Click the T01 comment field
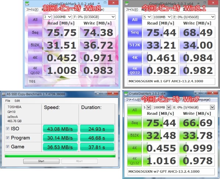 coord(72,82)
